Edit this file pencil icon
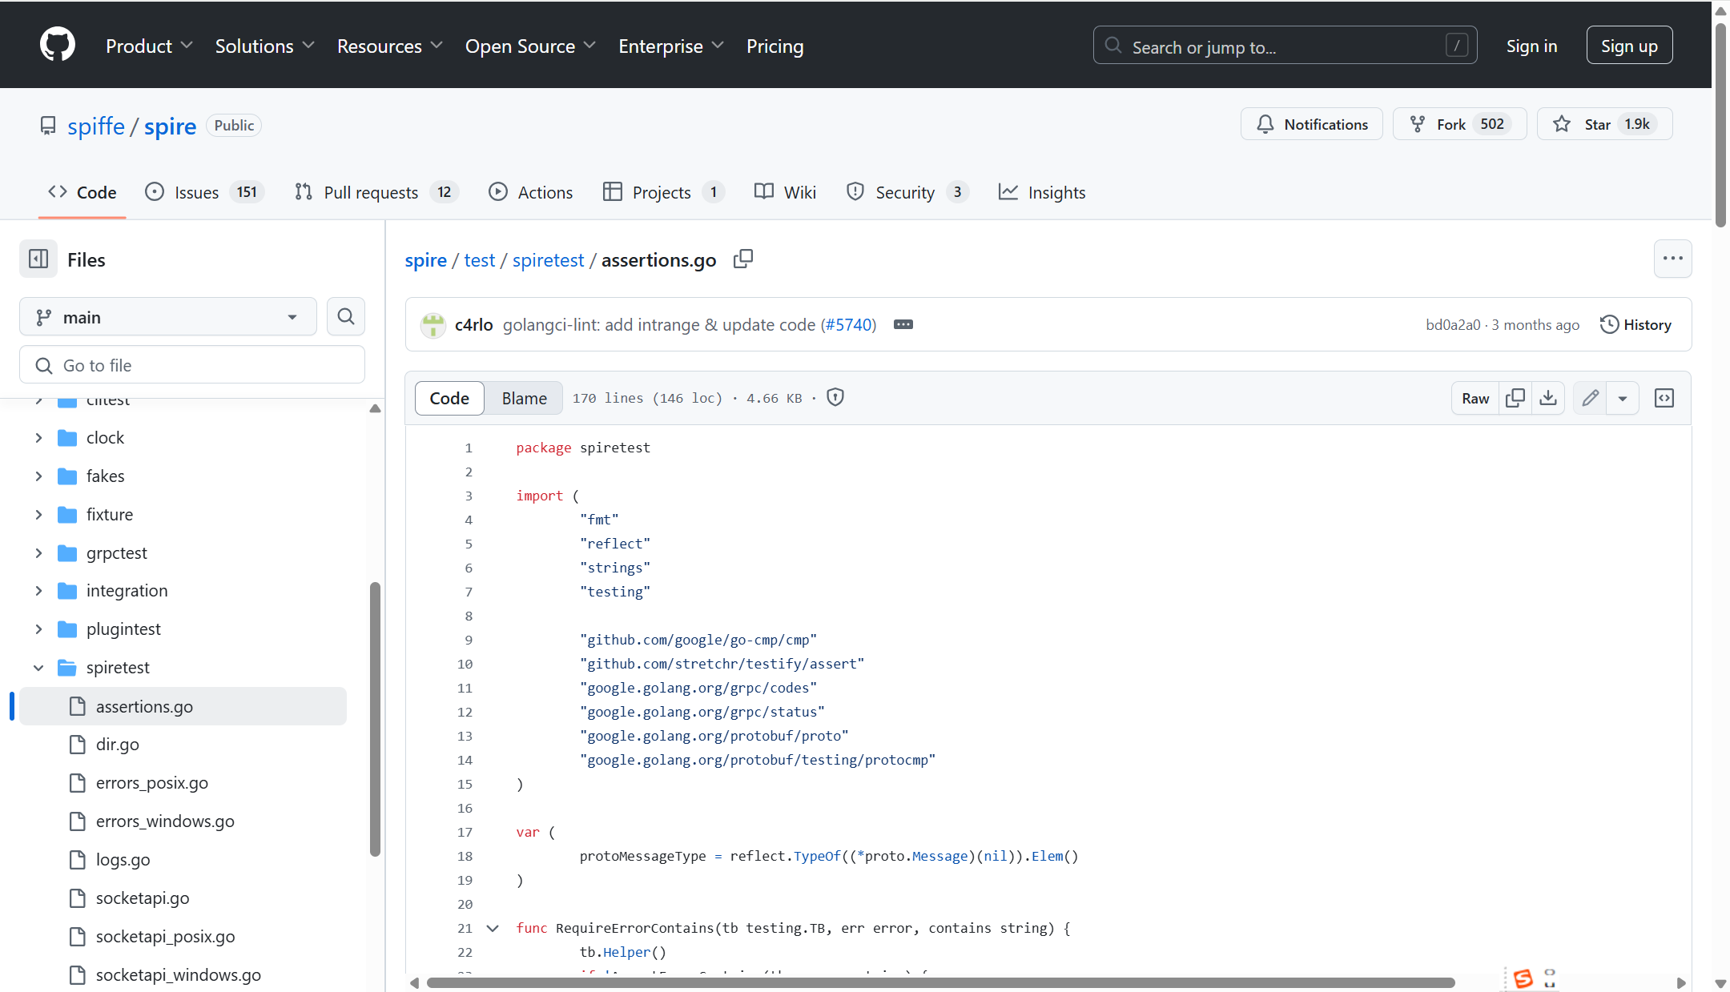 pyautogui.click(x=1590, y=398)
